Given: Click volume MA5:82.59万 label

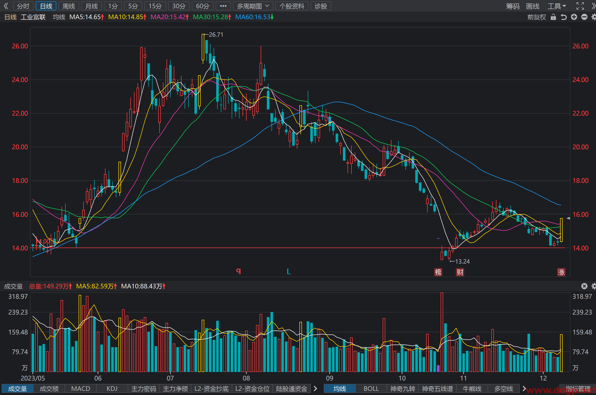Looking at the screenshot, I should [x=96, y=286].
